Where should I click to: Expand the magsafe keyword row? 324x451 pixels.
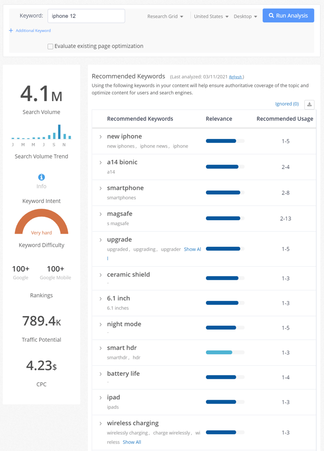(100, 214)
